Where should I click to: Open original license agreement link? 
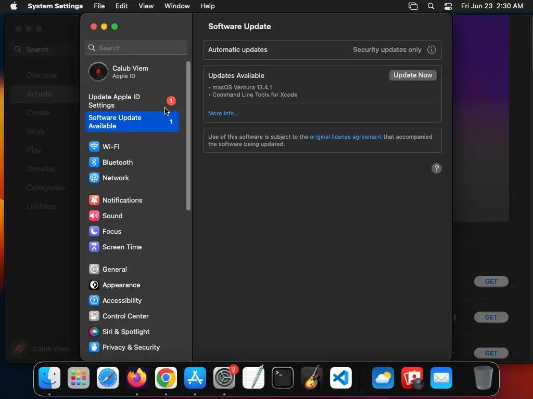(346, 137)
